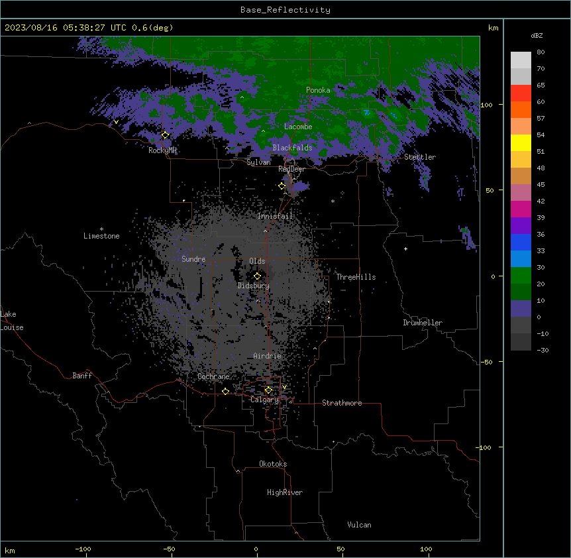
Task: Click the white plus marker north of Drumheller
Action: coord(405,249)
